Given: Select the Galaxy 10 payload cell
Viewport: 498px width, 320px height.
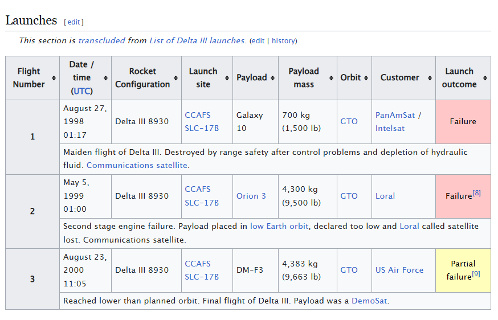Looking at the screenshot, I should [255, 122].
